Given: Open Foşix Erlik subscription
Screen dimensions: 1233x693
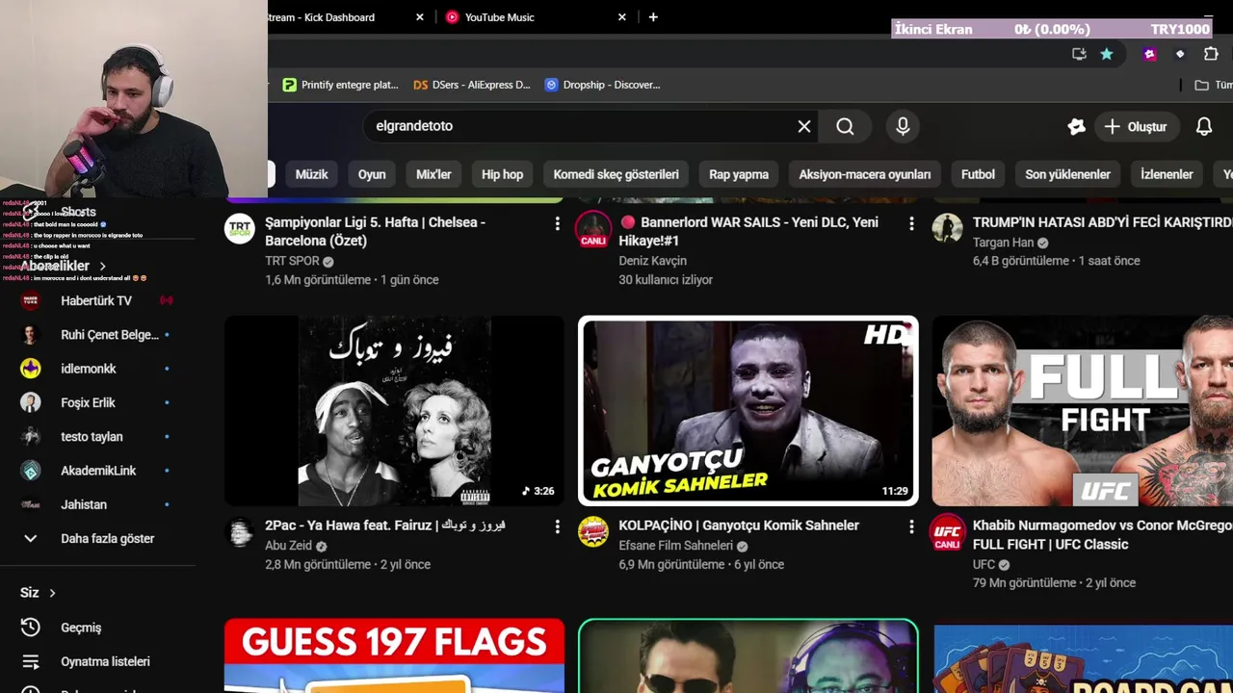Looking at the screenshot, I should pyautogui.click(x=96, y=402).
